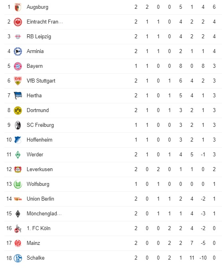Viewport: 222px width, 272px height.
Task: Click the truncated Mönchenglad… team name
Action: tap(44, 213)
